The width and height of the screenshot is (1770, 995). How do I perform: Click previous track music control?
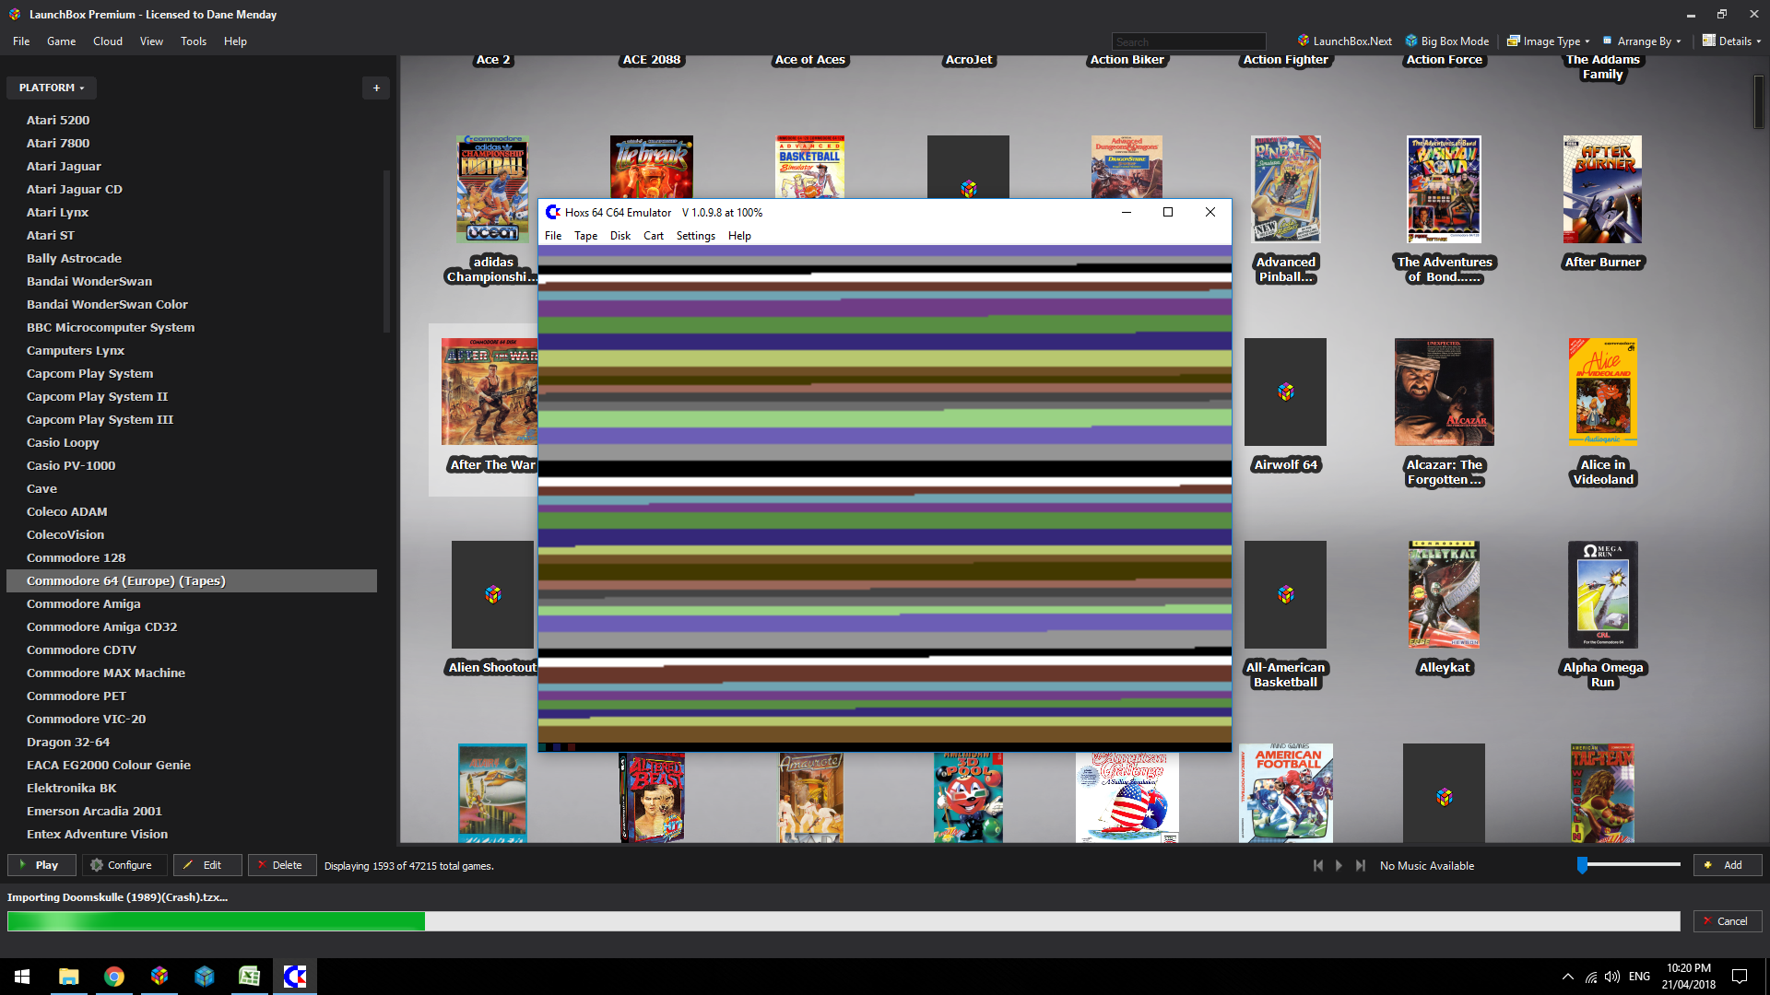tap(1318, 865)
